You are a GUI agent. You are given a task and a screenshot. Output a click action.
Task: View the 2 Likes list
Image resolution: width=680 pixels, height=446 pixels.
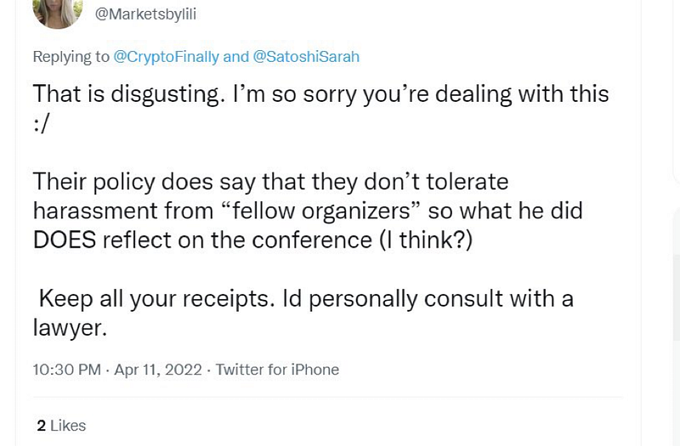(61, 426)
